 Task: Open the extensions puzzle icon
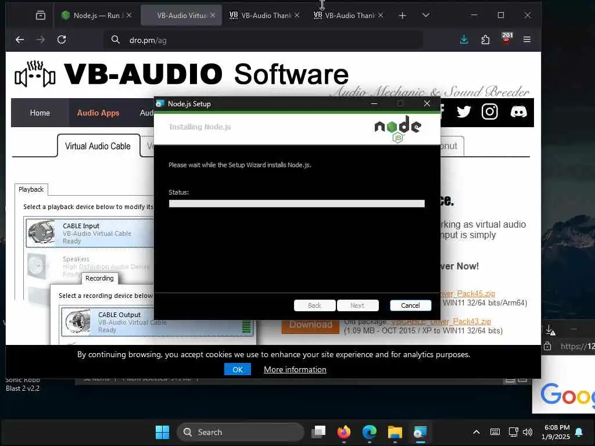click(485, 39)
